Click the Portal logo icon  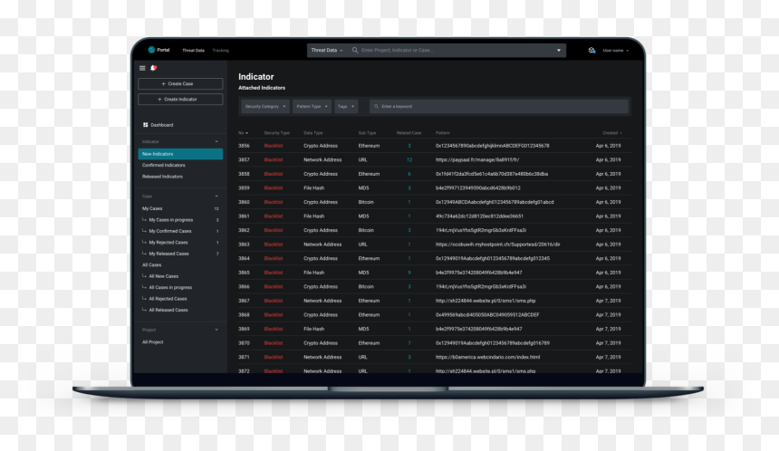[x=151, y=50]
